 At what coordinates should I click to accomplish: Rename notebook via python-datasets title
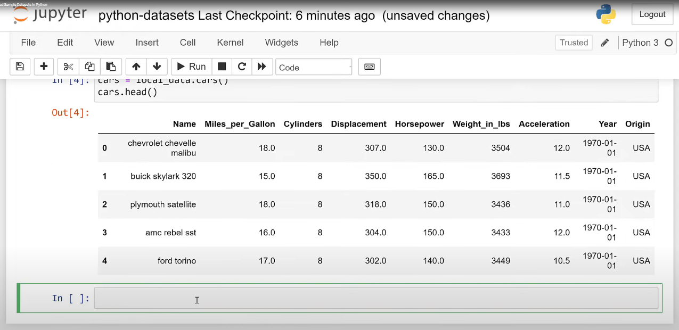(146, 16)
